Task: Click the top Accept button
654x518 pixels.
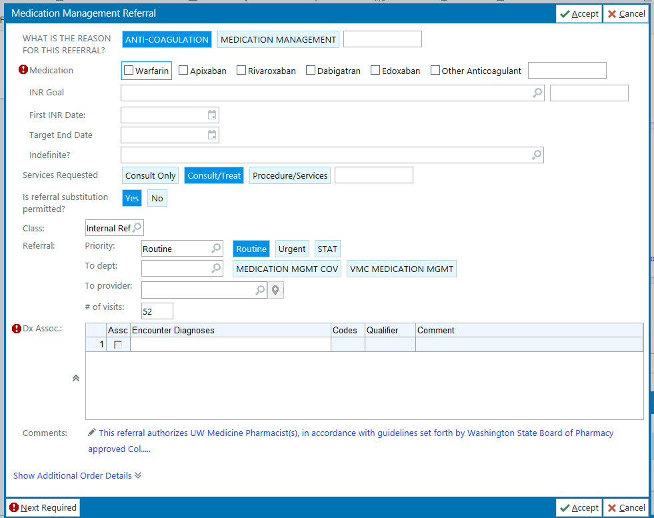Action: (x=579, y=14)
